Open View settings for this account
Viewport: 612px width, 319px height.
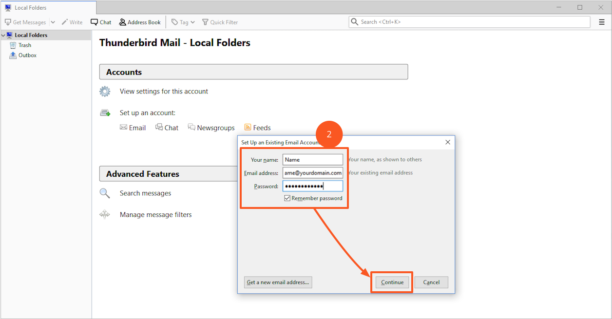(x=164, y=92)
